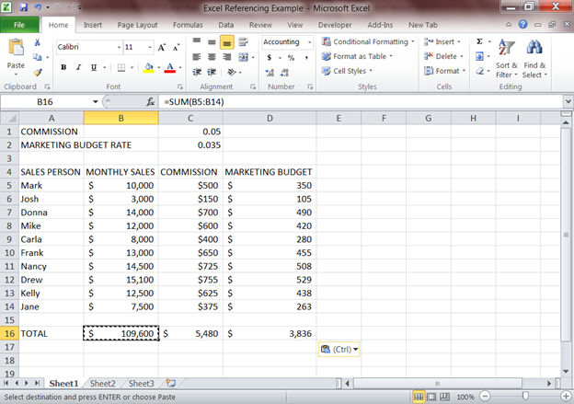Toggle Underline formatting
This screenshot has height=404, width=574.
(x=94, y=67)
